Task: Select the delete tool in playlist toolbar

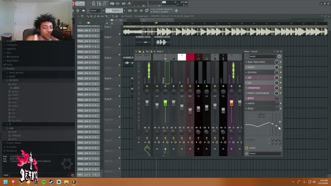Action: (x=95, y=16)
